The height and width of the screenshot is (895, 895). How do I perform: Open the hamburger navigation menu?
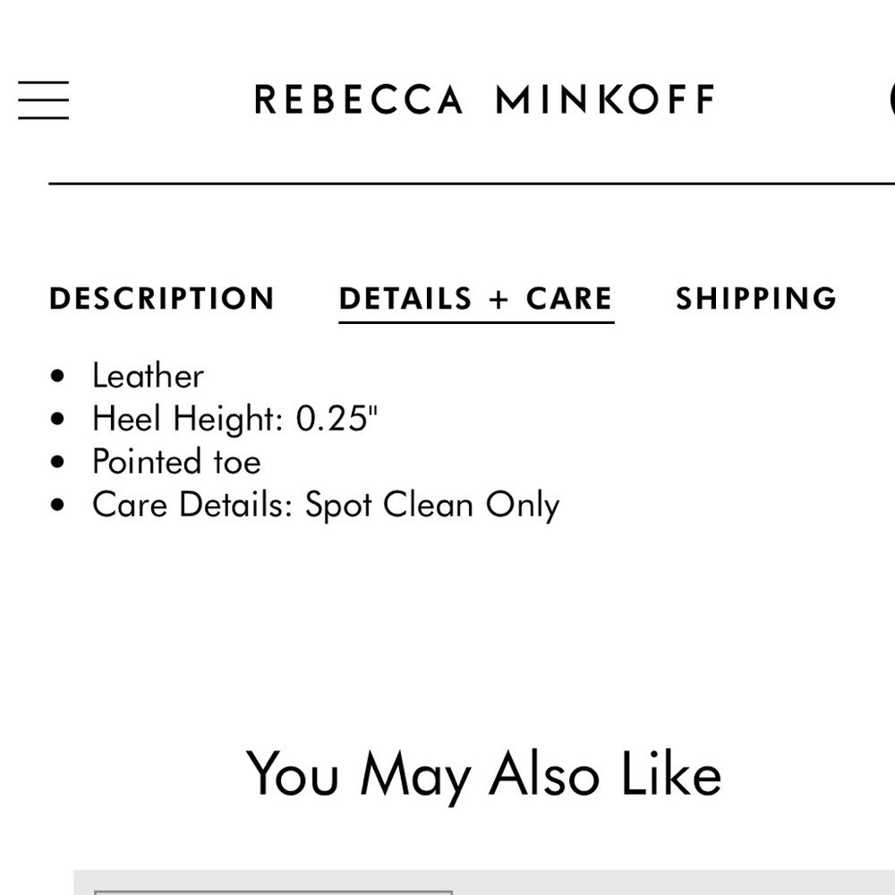click(43, 99)
